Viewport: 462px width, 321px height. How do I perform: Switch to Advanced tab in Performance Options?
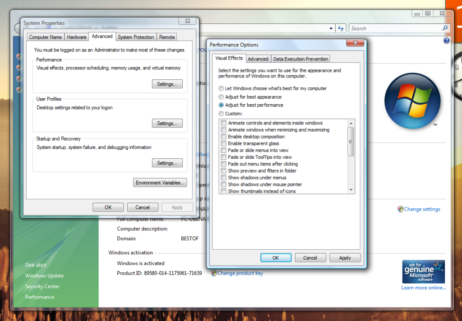tap(258, 59)
